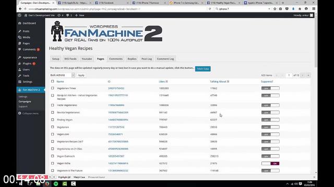Open comments bubble in admin bar
The width and height of the screenshot is (334, 187).
(x=67, y=15)
